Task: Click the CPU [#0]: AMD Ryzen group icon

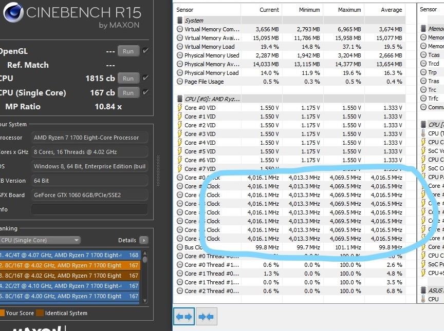Action: tap(179, 99)
